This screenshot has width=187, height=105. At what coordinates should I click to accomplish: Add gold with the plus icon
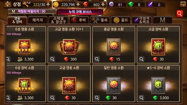tap(78, 4)
